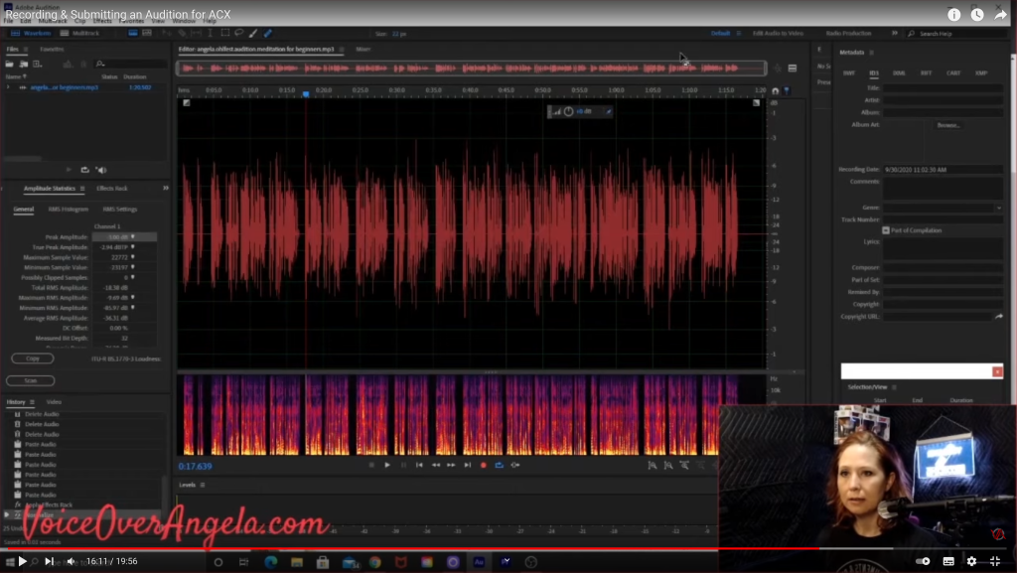The image size is (1017, 573).
Task: Click the Title metadata field
Action: tap(943, 87)
